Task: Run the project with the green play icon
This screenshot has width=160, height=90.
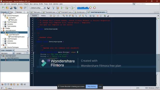Action: [x=62, y=8]
